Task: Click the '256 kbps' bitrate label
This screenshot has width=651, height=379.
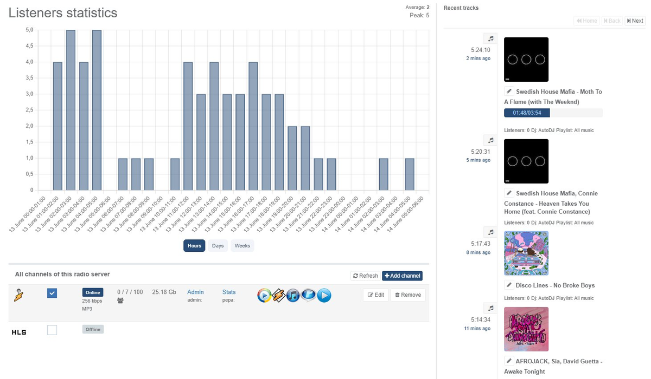Action: 92,300
